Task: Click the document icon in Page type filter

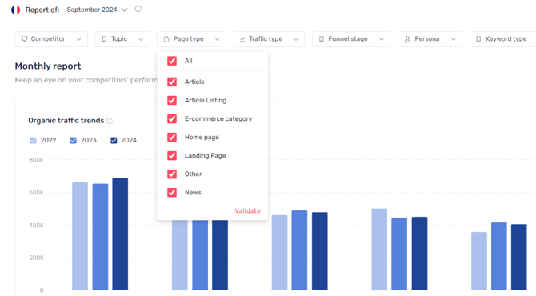Action: [x=166, y=39]
